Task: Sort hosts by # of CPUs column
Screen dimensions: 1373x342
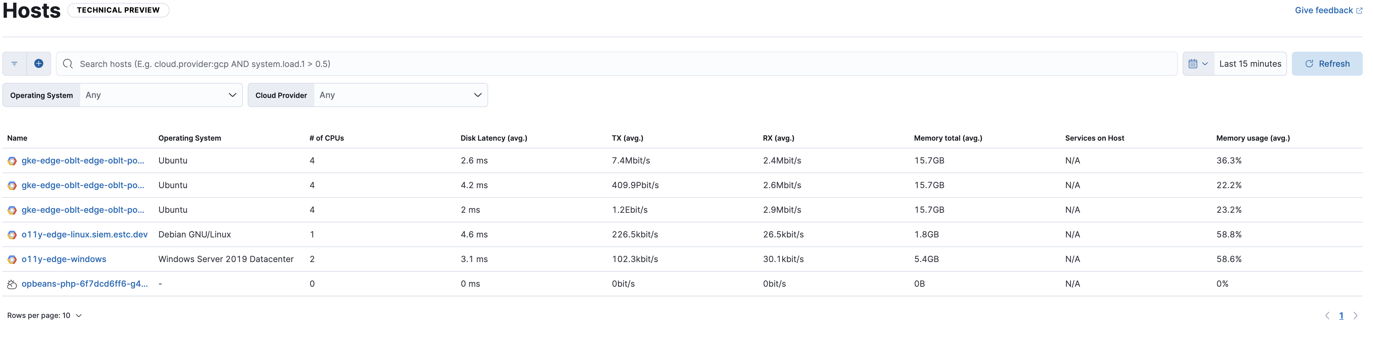Action: tap(326, 138)
